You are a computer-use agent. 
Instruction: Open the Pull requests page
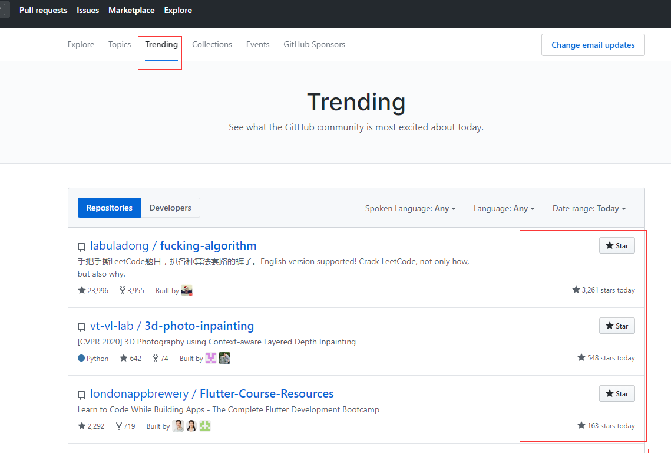(43, 10)
